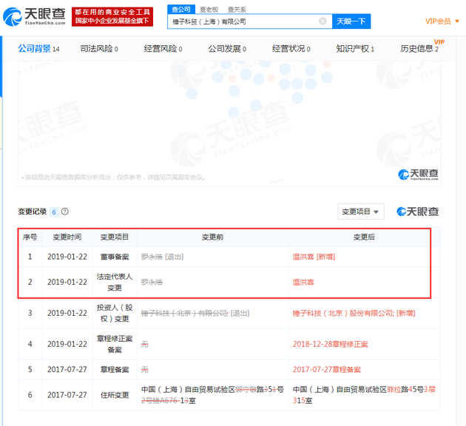This screenshot has width=466, height=426.
Task: Click 罗永浩 in the 法定代表人变更 row
Action: coord(152,282)
